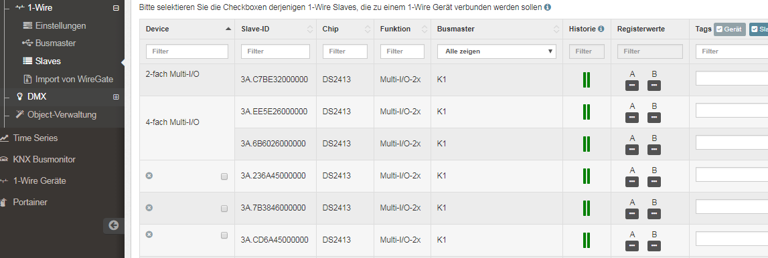Image resolution: width=768 pixels, height=258 pixels.
Task: Click the Device column filter field
Action: click(187, 51)
